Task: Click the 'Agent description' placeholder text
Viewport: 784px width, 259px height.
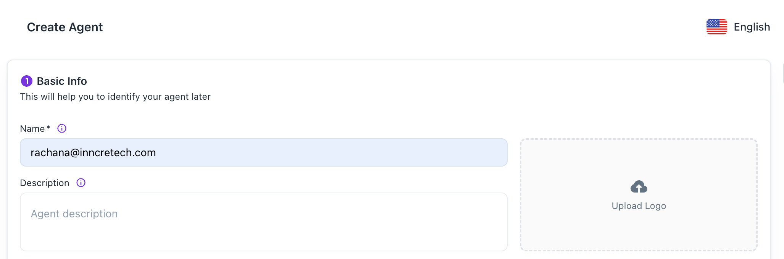Action: [x=74, y=214]
